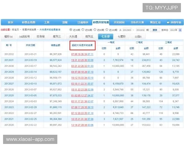The height and width of the screenshot is (147, 184).
Task: Select the 近30期 radio button
Action: (x=71, y=30)
